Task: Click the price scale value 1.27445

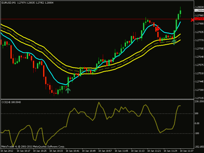Action: pos(199,82)
